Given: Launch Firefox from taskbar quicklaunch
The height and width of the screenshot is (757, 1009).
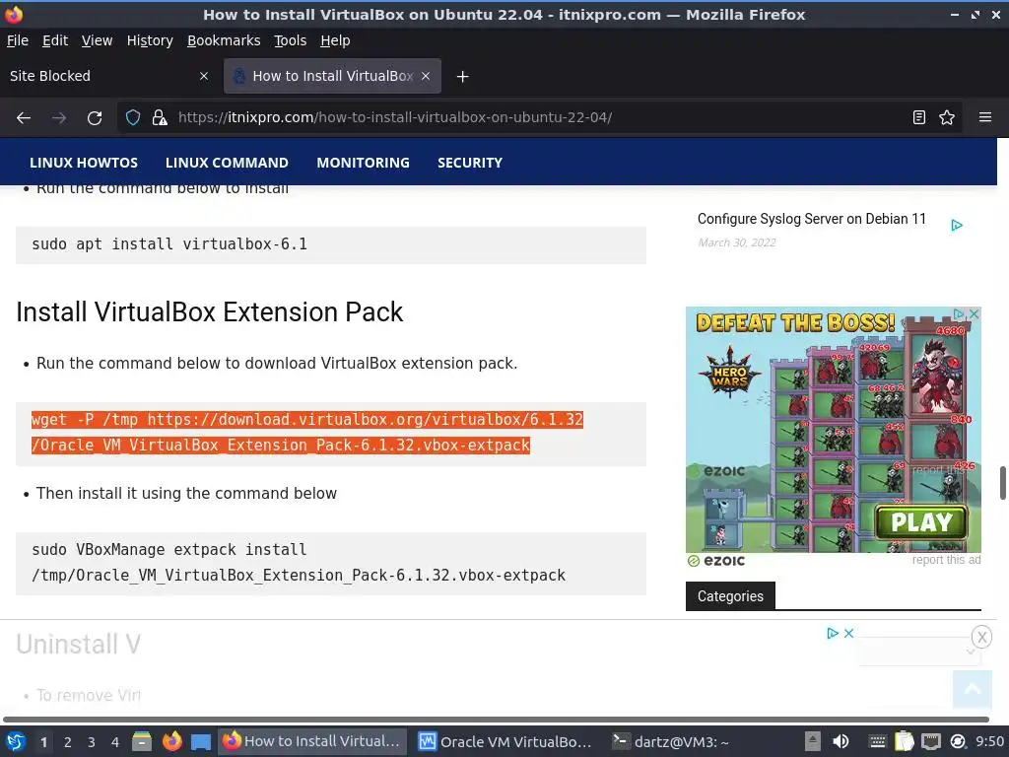Looking at the screenshot, I should point(171,742).
